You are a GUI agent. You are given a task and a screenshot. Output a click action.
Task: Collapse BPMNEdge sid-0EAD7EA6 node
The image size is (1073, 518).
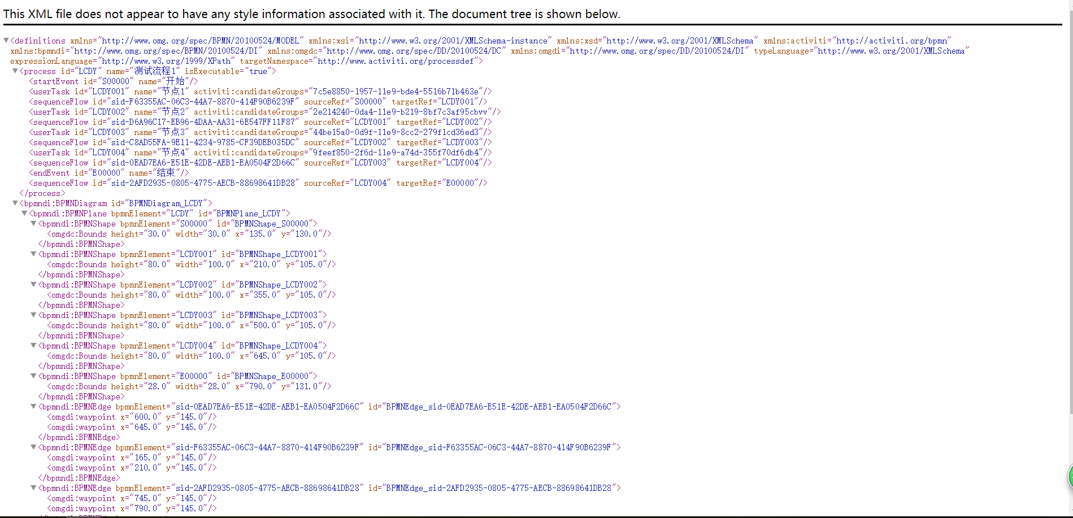click(33, 407)
